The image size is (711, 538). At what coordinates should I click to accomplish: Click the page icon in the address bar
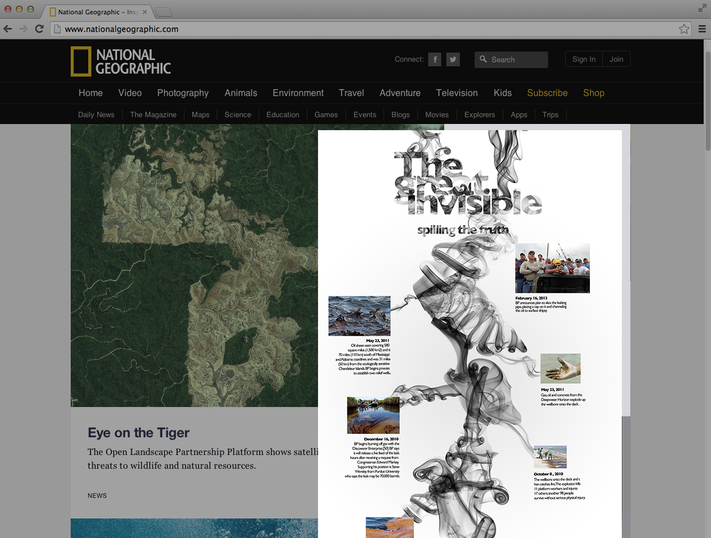[57, 29]
